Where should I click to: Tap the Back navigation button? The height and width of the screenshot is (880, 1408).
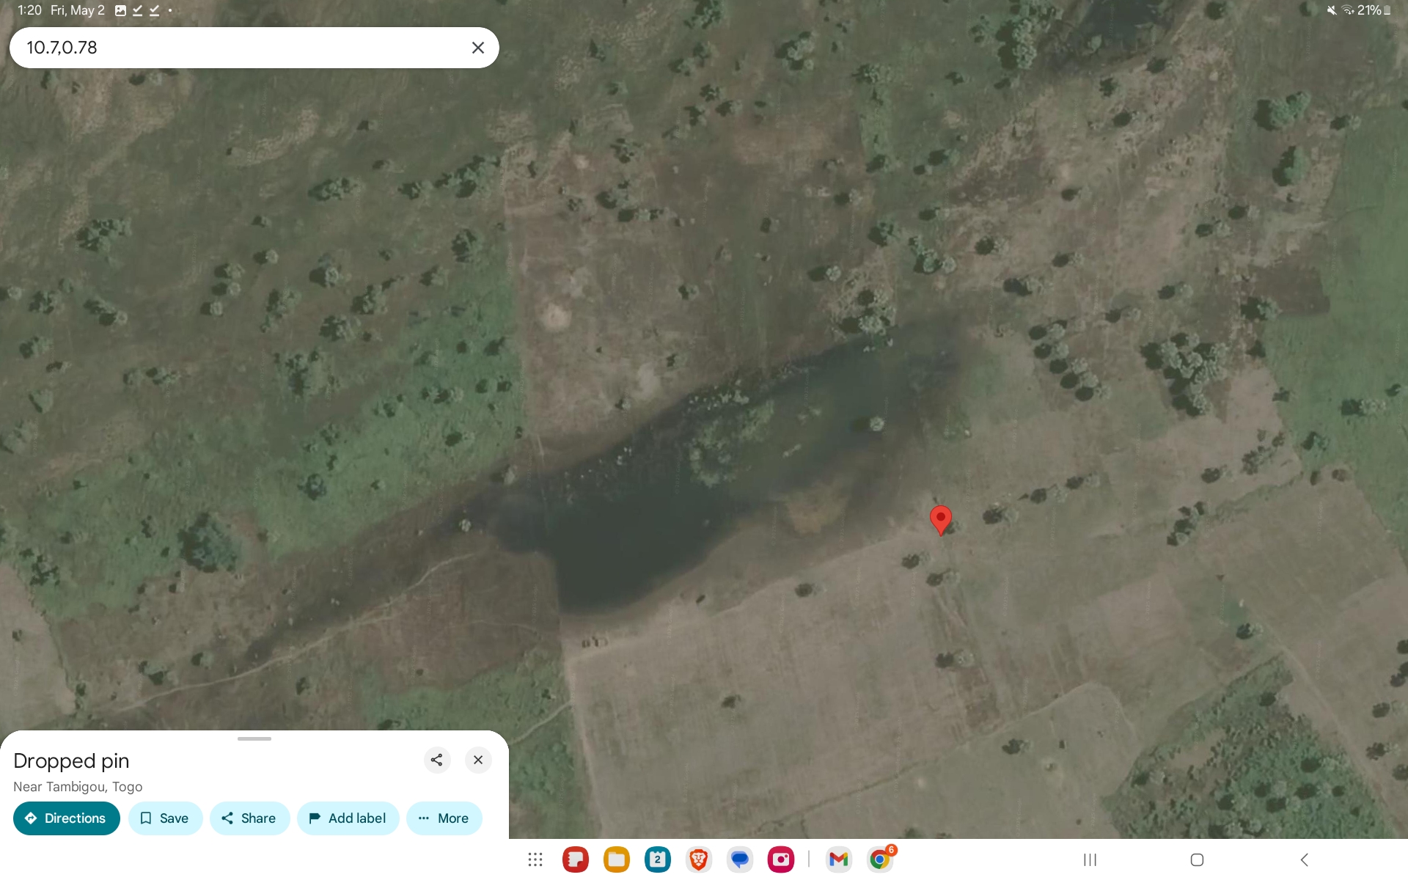tap(1304, 859)
